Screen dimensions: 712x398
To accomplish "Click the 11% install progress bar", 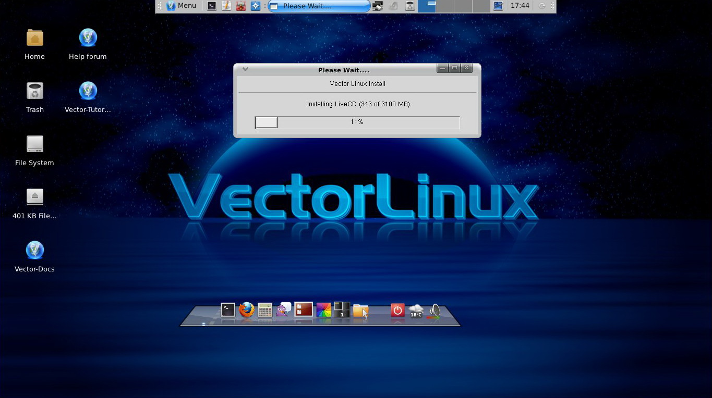I will click(357, 122).
